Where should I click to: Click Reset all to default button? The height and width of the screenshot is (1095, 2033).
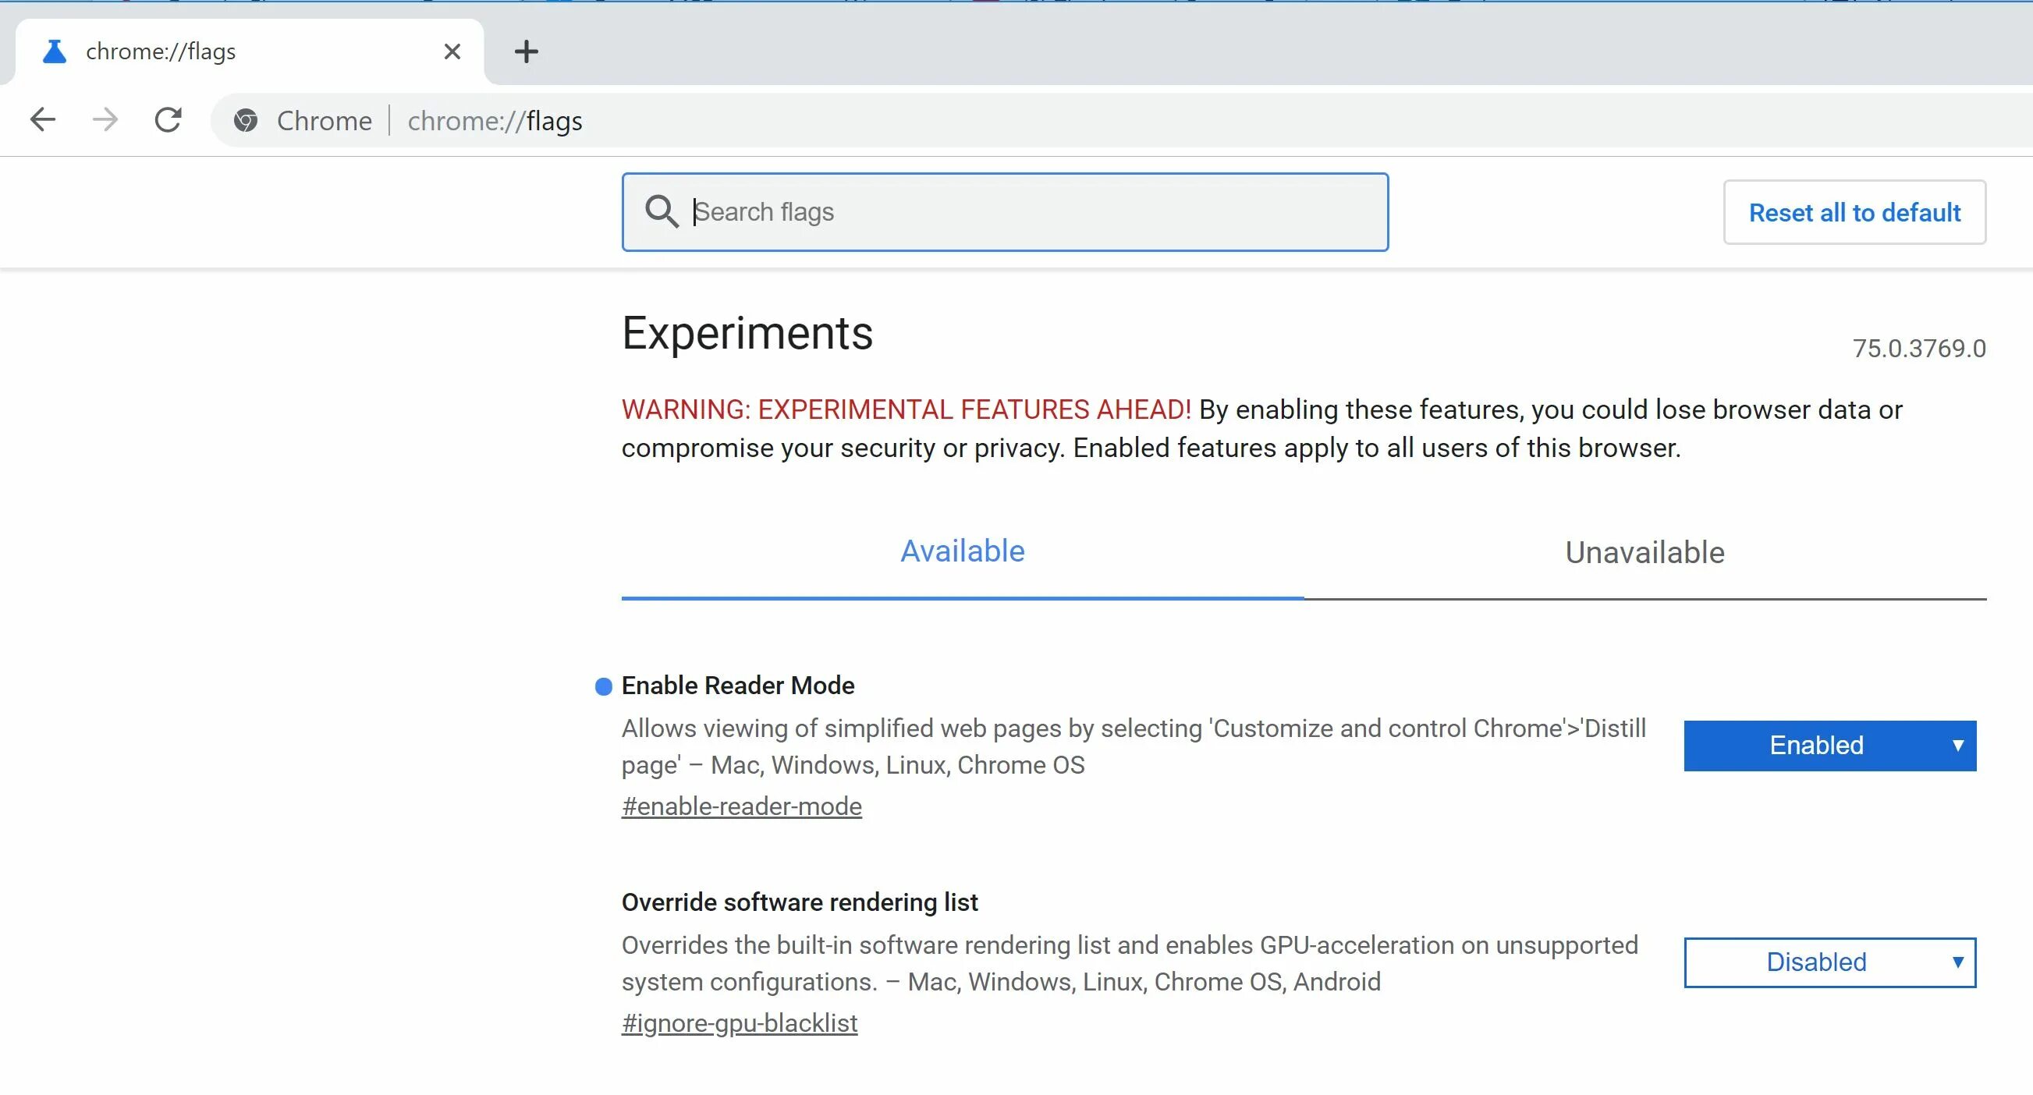tap(1854, 212)
